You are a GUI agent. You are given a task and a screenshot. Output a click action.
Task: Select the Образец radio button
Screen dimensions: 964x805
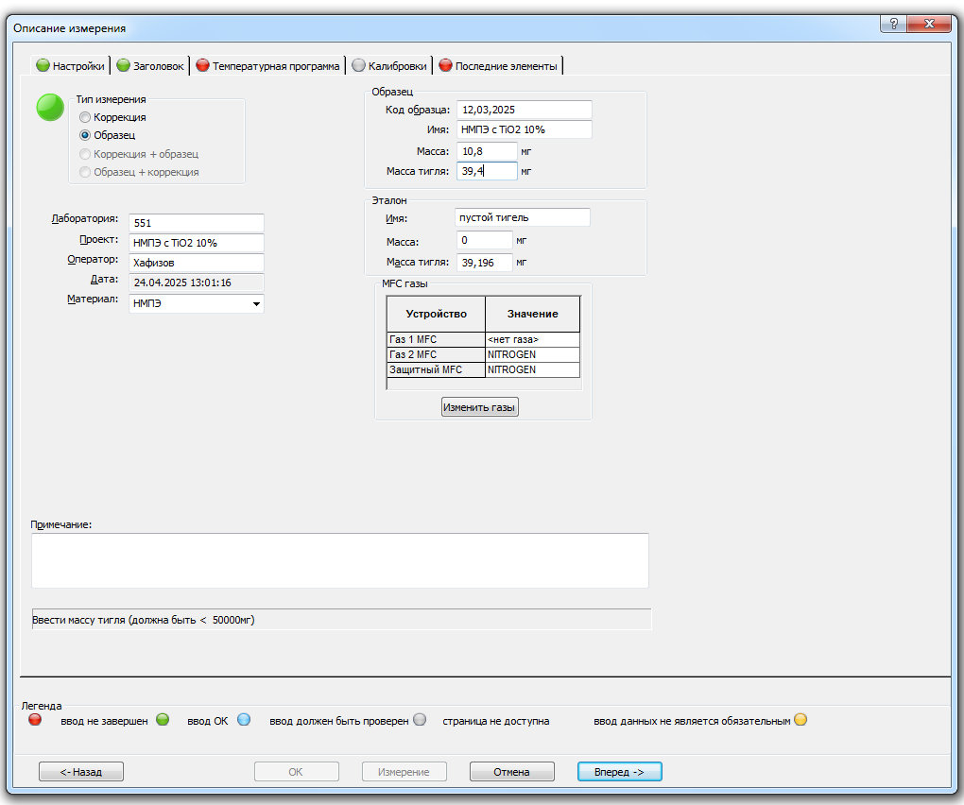(85, 135)
